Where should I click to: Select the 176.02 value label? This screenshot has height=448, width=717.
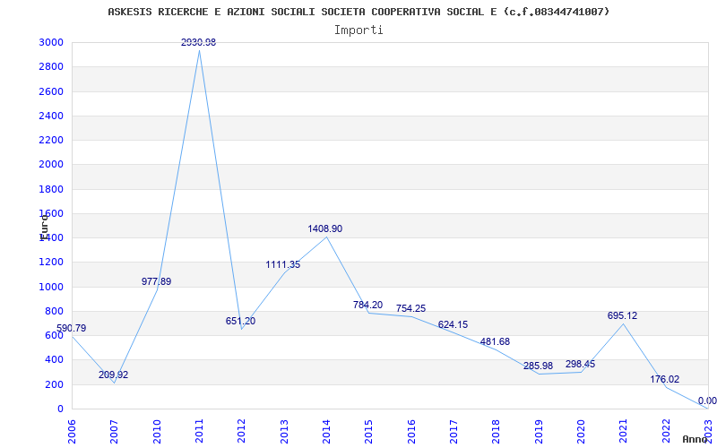click(664, 380)
